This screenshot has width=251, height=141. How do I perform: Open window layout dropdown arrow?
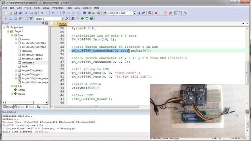click(x=180, y=13)
